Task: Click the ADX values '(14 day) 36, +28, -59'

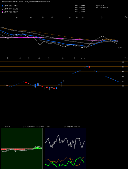Action: point(72,126)
